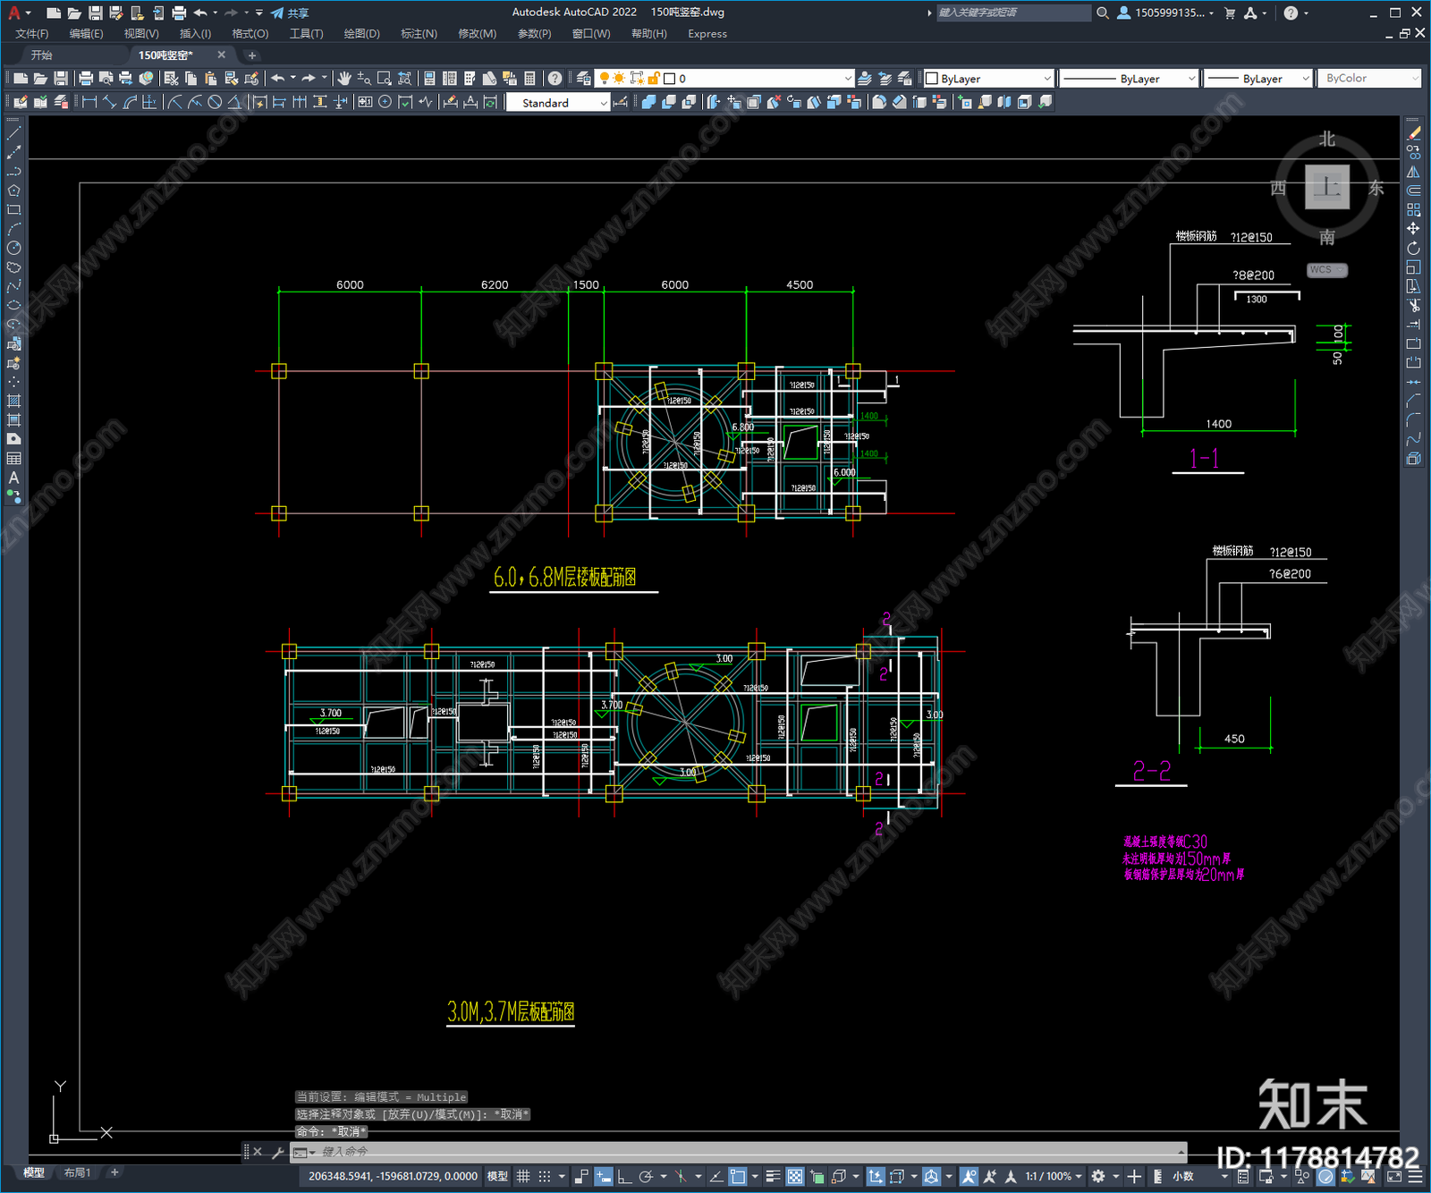Screen dimensions: 1431x1193
Task: Select the Hatch tool in the draw toolbar
Action: 13,401
